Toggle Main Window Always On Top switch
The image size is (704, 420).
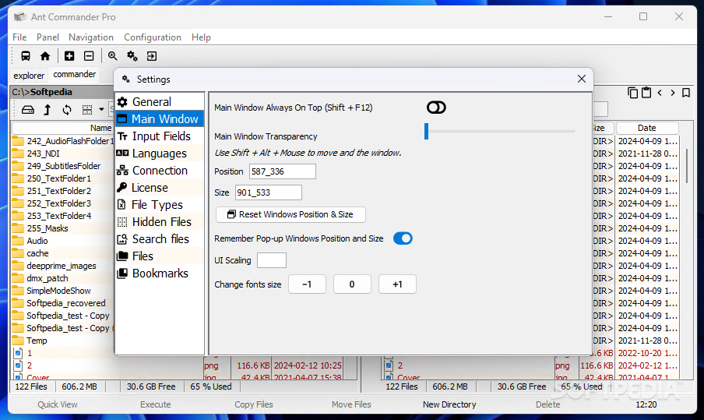(436, 108)
